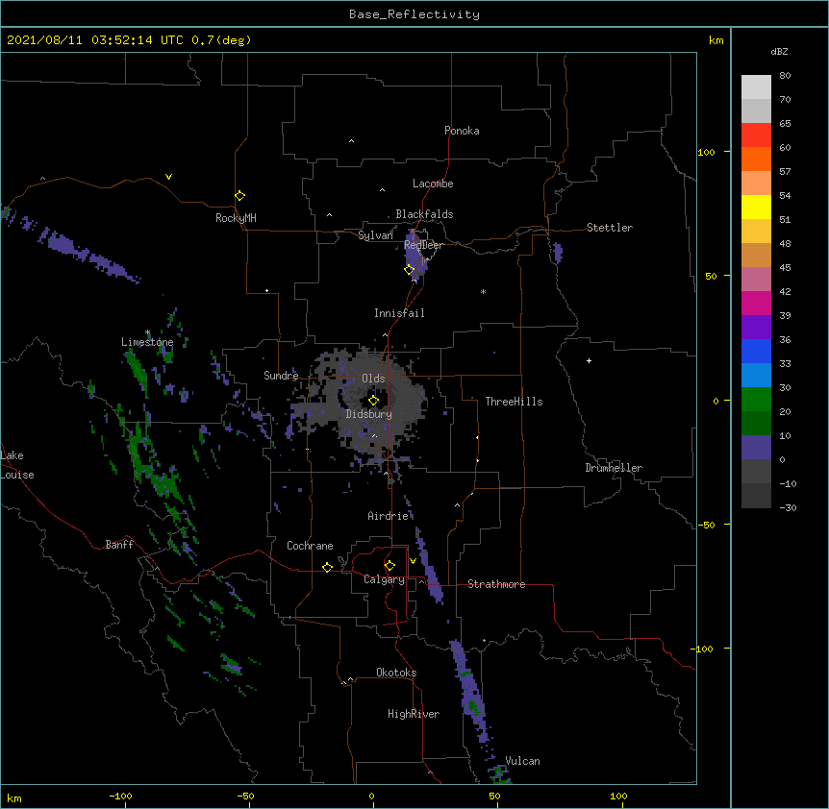This screenshot has width=829, height=809.
Task: Select the yellow diamond marker above Calgary label
Action: click(x=389, y=566)
